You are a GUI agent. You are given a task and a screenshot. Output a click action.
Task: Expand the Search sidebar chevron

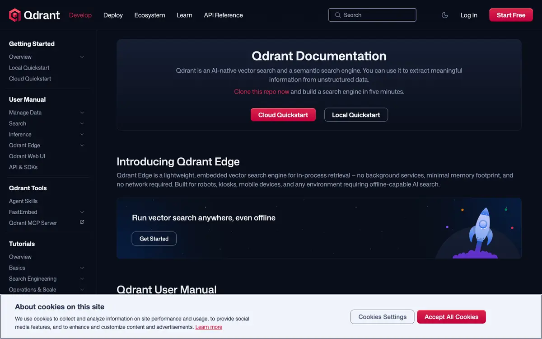[82, 123]
